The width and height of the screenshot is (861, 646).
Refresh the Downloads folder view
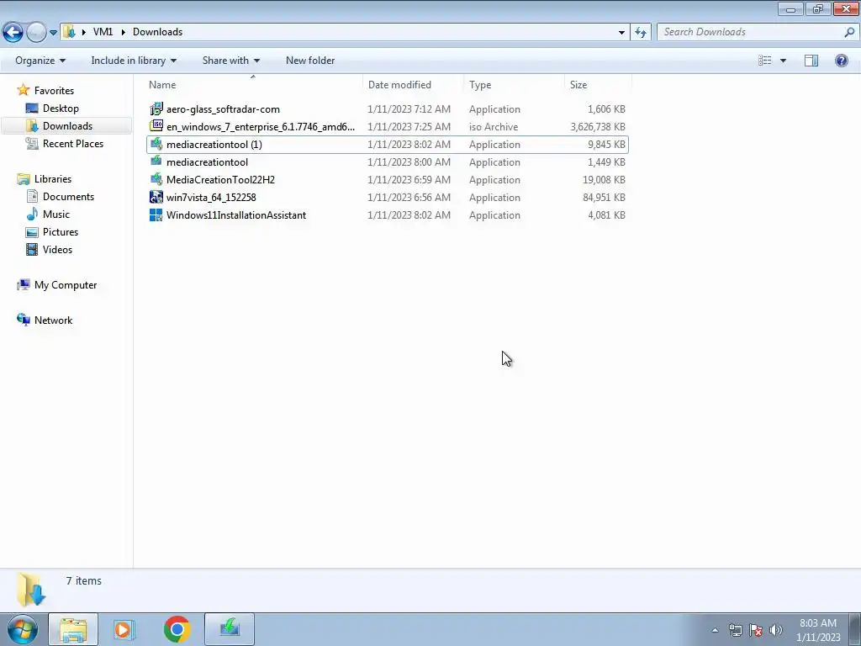coord(640,33)
